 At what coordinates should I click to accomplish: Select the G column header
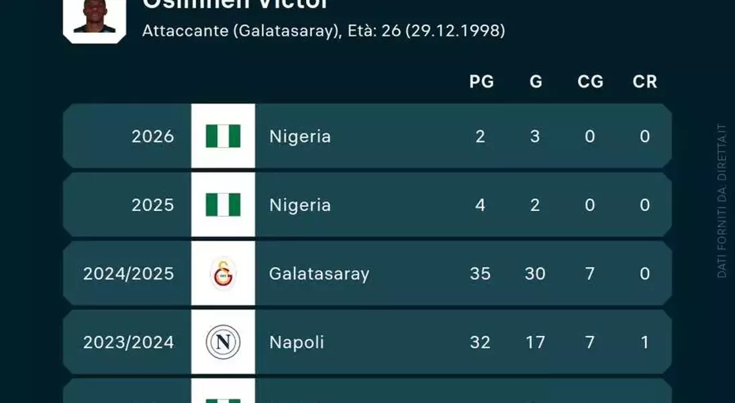click(x=536, y=82)
